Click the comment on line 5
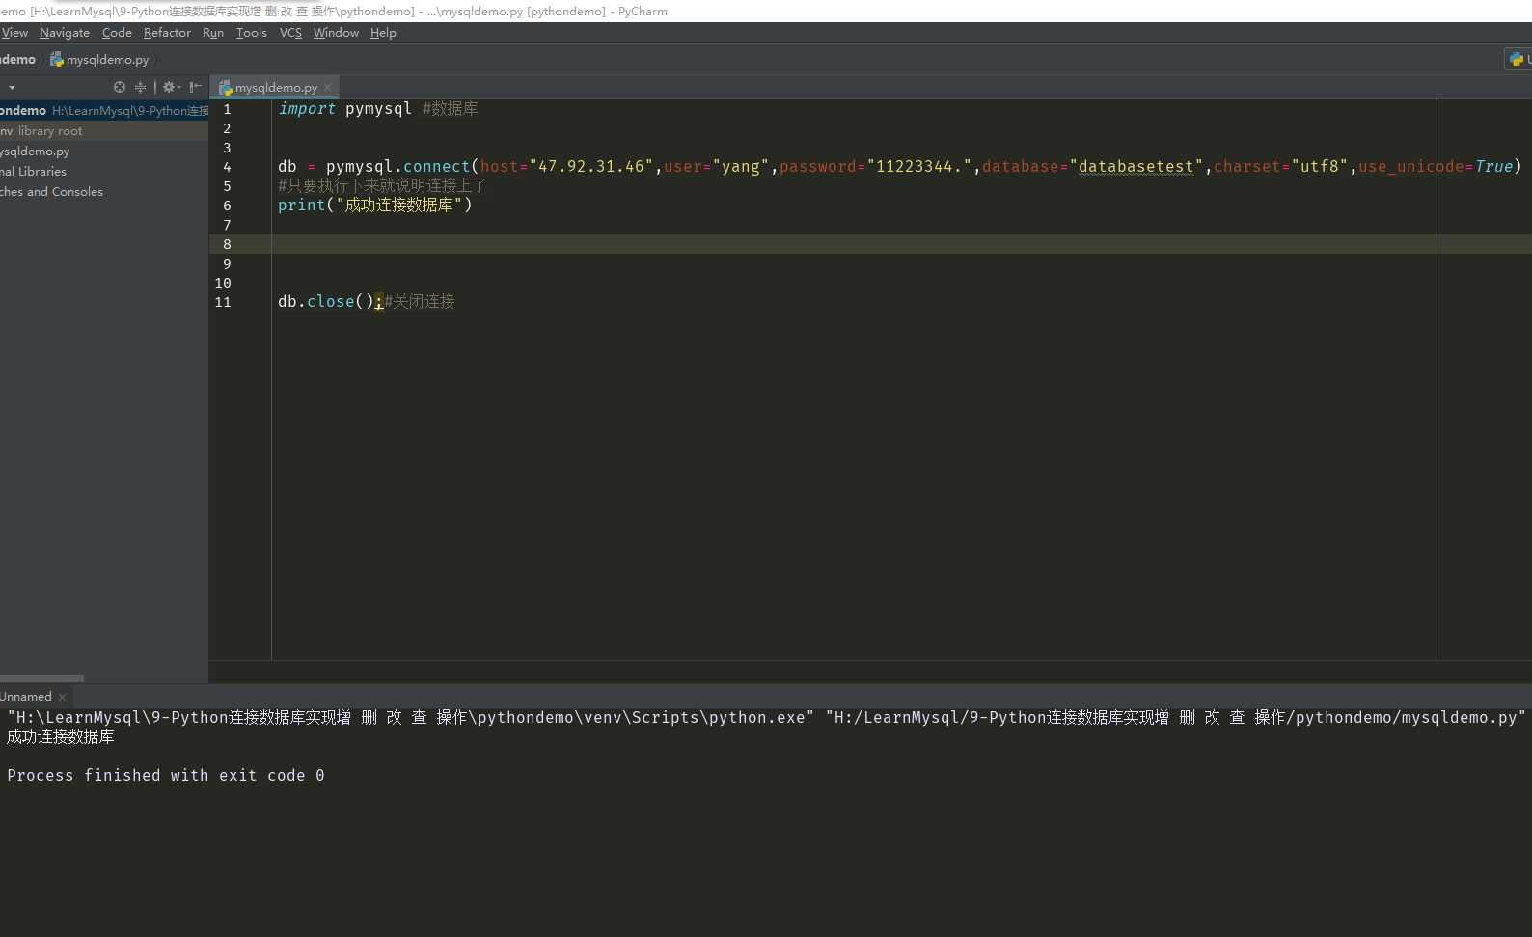1532x937 pixels. [382, 186]
